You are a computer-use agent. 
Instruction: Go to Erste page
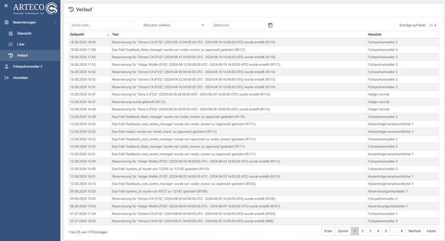coord(328,231)
